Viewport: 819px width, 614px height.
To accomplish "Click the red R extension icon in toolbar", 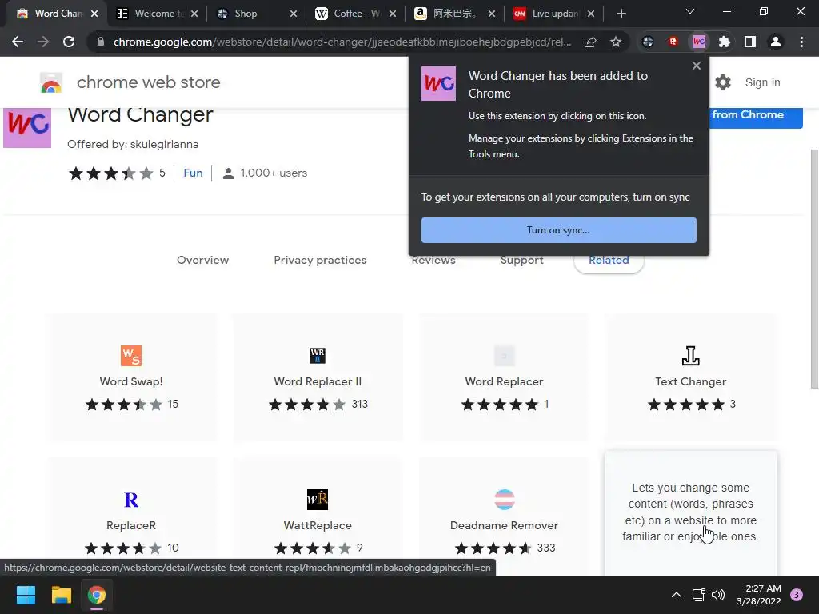I will point(673,42).
